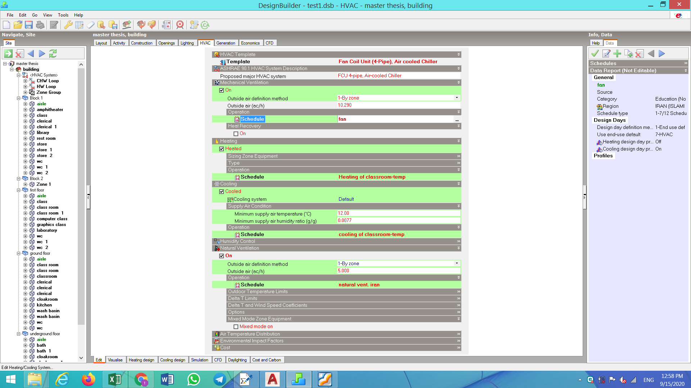Toggle Mechanical Ventilation On checkbox
Viewport: 691px width, 388px height.
tap(221, 90)
